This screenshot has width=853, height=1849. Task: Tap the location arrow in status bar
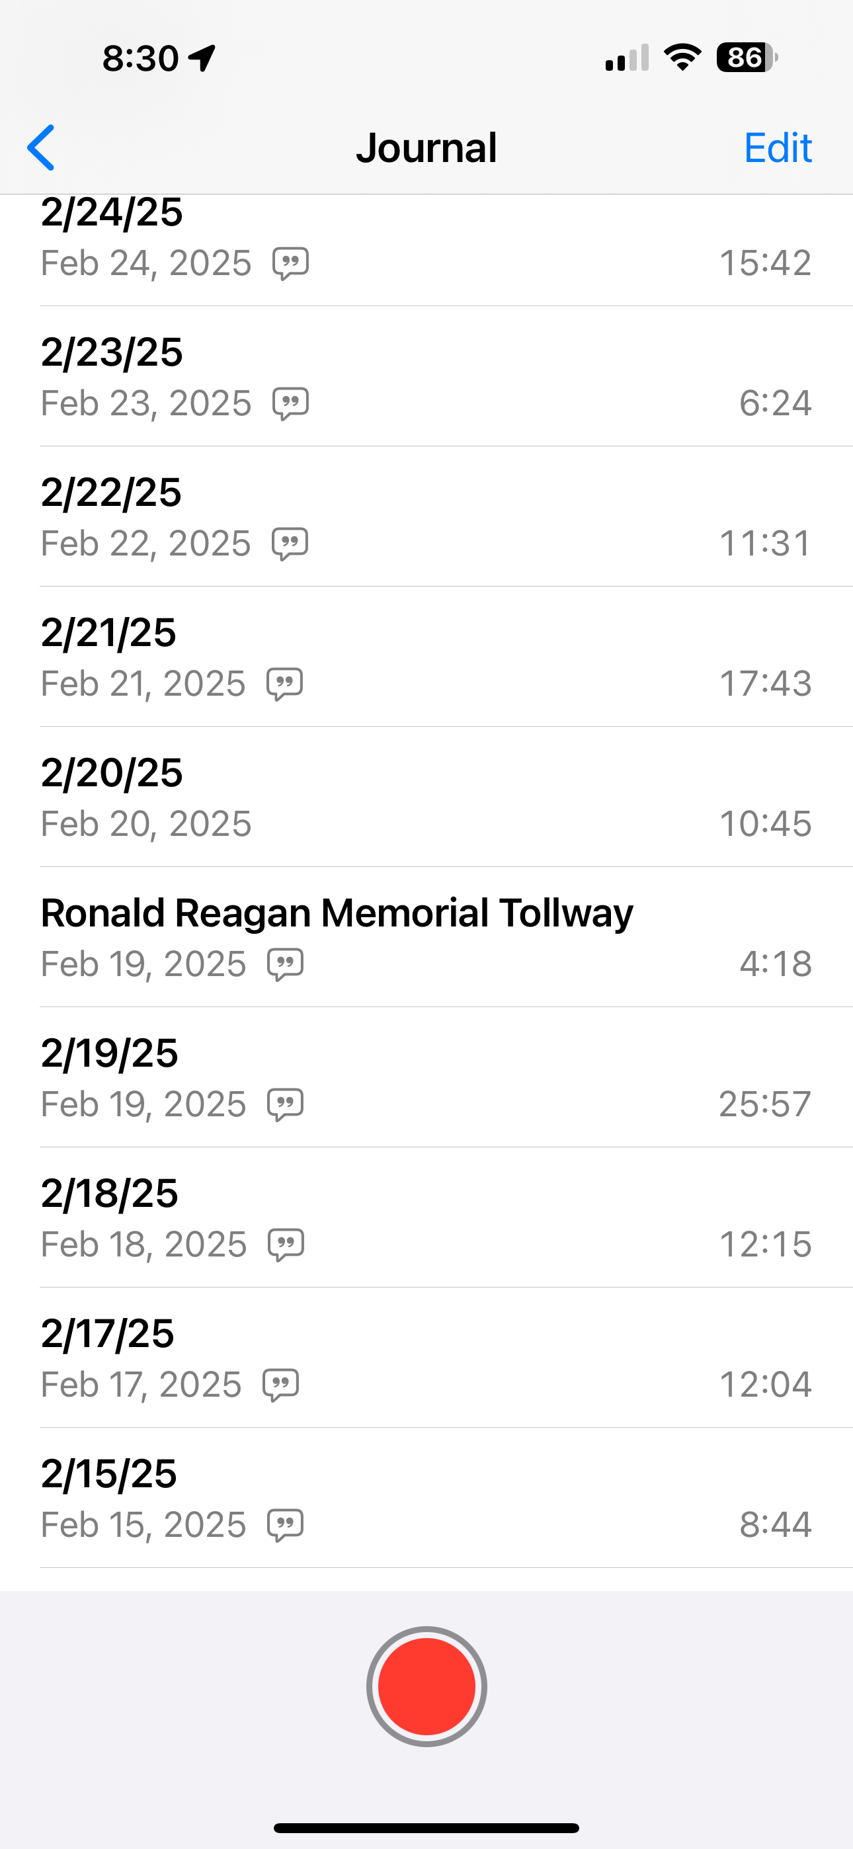tap(202, 58)
